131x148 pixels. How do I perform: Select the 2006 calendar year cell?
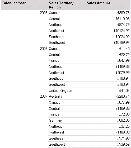click(x=25, y=70)
